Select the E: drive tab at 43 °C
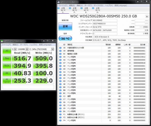The width and height of the screenshot is (151, 126). click(x=86, y=10)
